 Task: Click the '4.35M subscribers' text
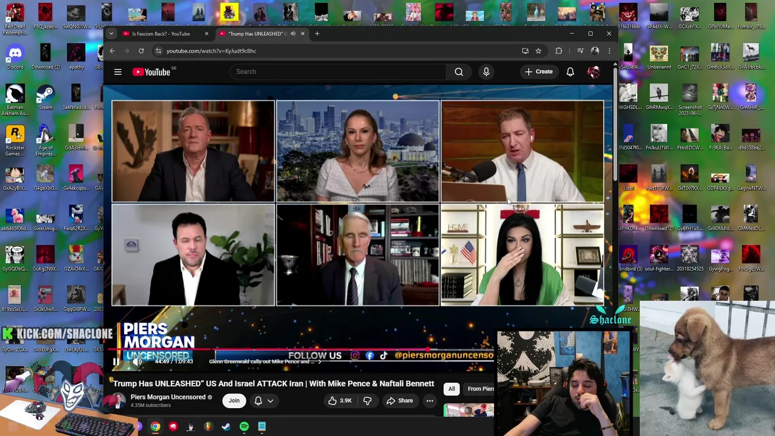coord(150,405)
